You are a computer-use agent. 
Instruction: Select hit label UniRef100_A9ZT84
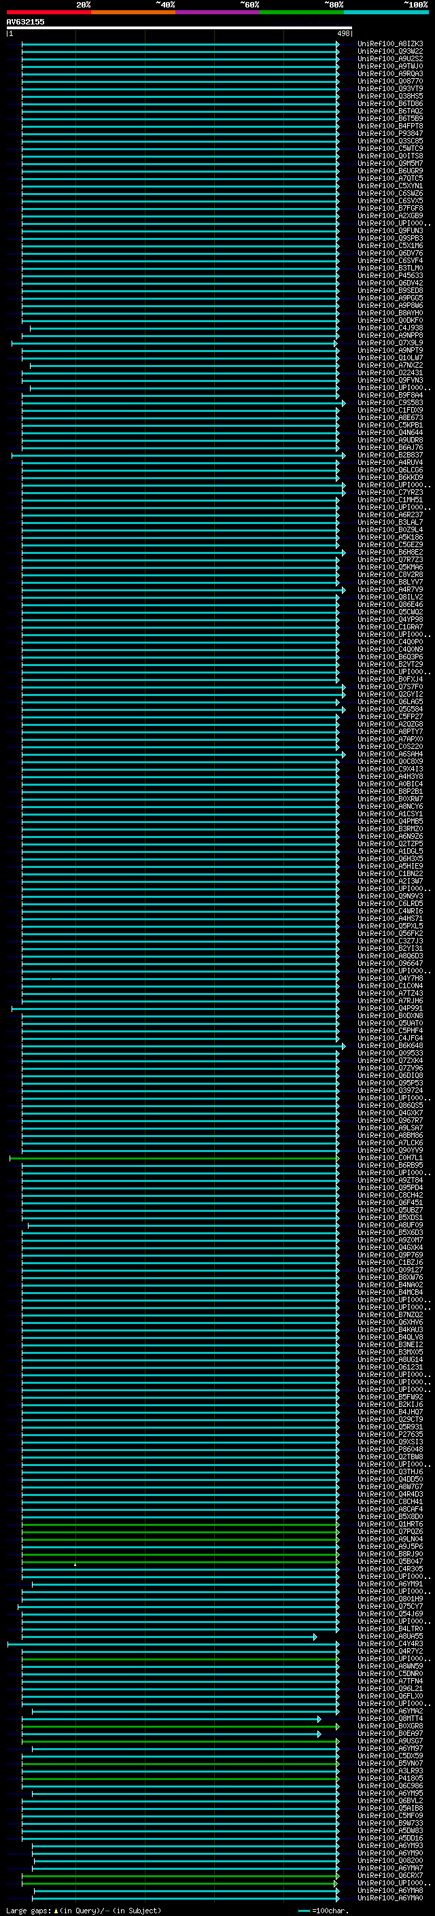click(390, 1181)
